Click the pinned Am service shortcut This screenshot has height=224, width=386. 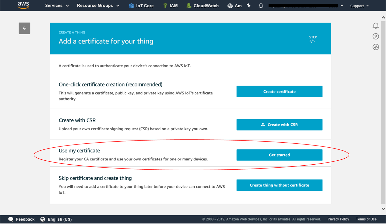(234, 5)
